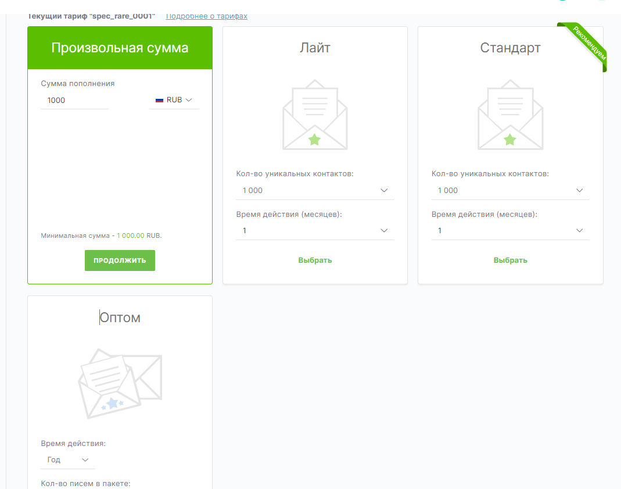The width and height of the screenshot is (621, 489).
Task: Click the Russian flag icon beside RUB
Action: (x=159, y=100)
